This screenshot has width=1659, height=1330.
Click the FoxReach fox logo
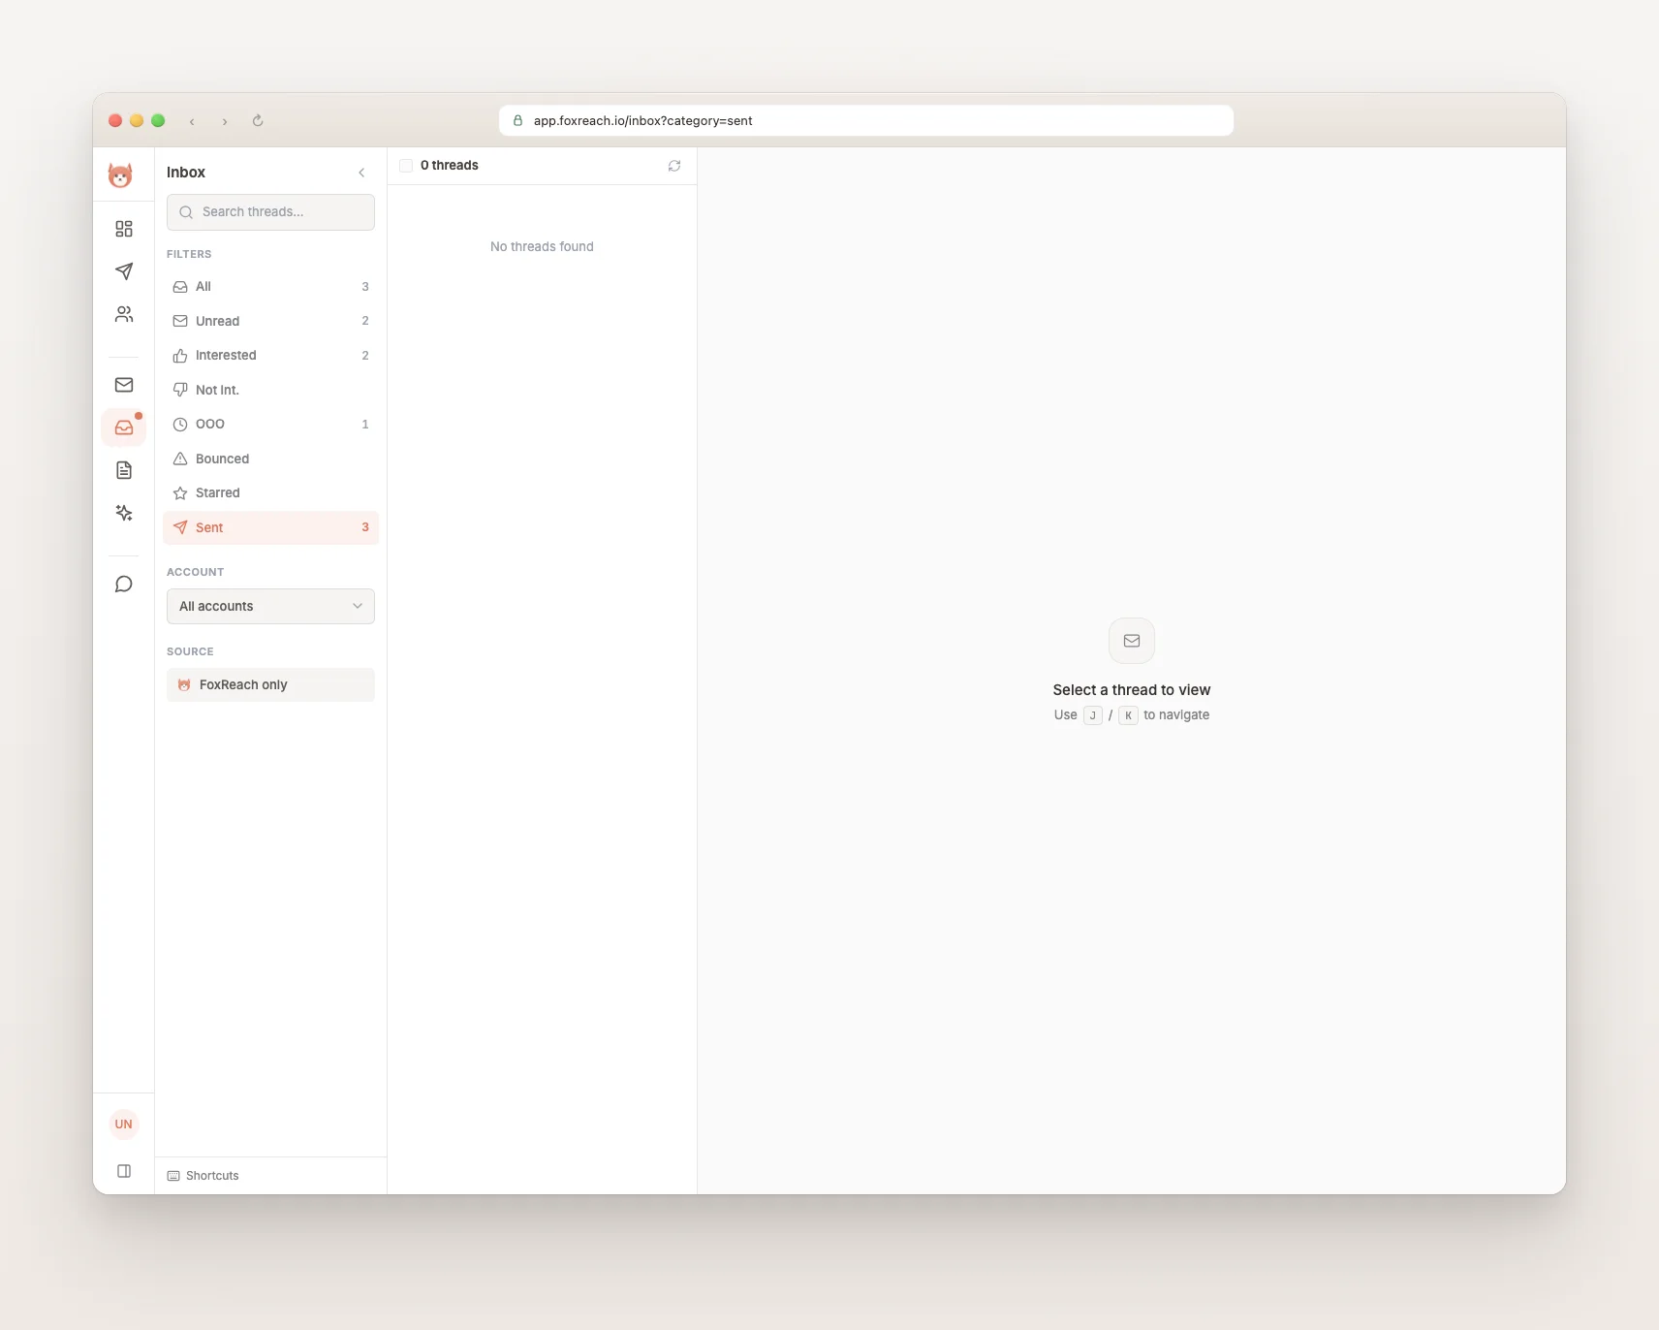pyautogui.click(x=120, y=175)
